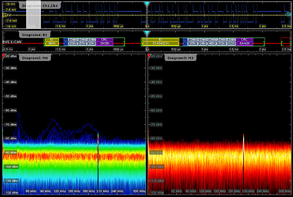Select the Diagram2: M4 tab
Image resolution: width=293 pixels, height=197 pixels.
(x=35, y=58)
